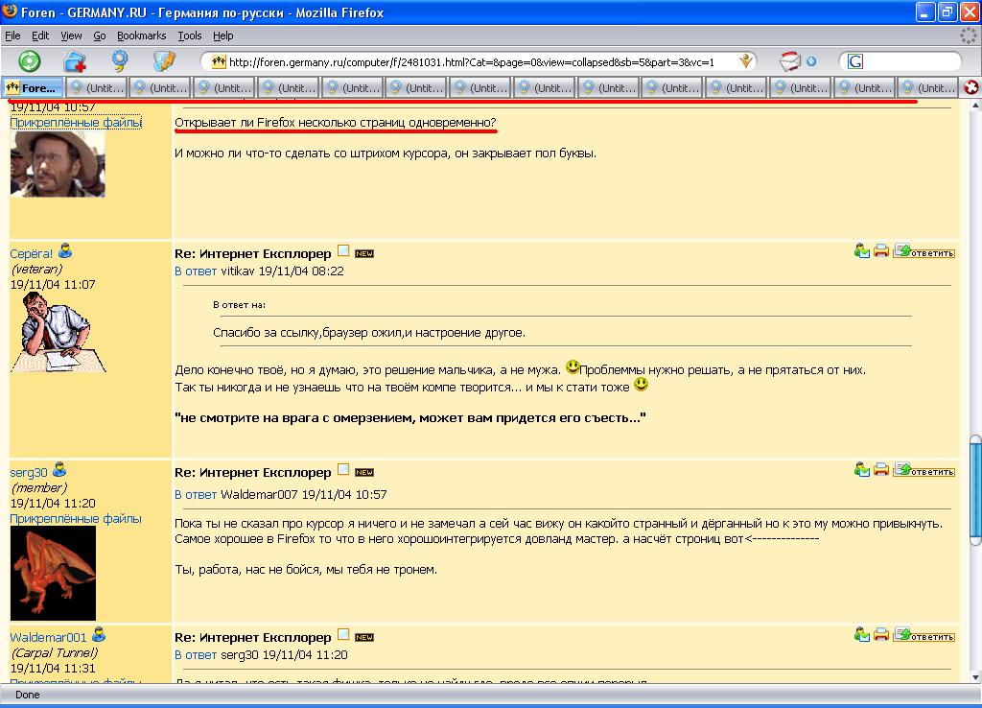
Task: Click inside the search field after the G icon
Action: click(911, 61)
